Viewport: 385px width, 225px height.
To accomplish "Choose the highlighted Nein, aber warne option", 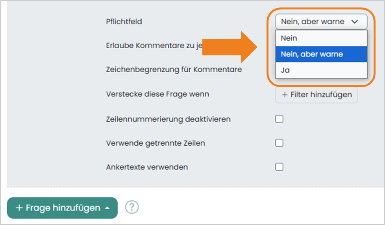I will 321,54.
